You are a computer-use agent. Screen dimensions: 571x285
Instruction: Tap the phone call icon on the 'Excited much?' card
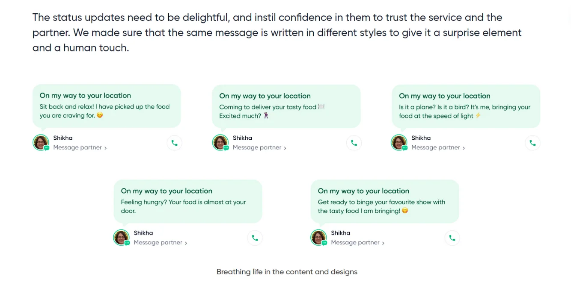[354, 143]
